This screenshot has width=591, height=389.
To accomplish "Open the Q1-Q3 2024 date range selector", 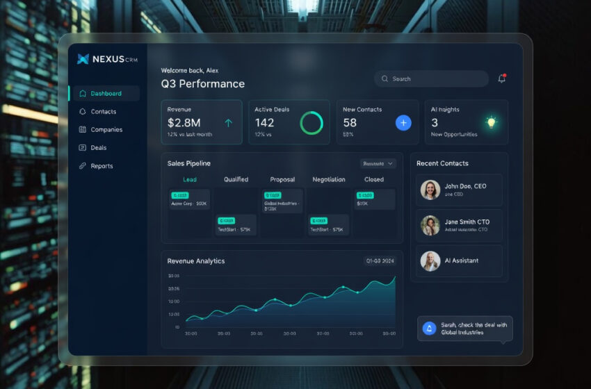I will coord(380,260).
